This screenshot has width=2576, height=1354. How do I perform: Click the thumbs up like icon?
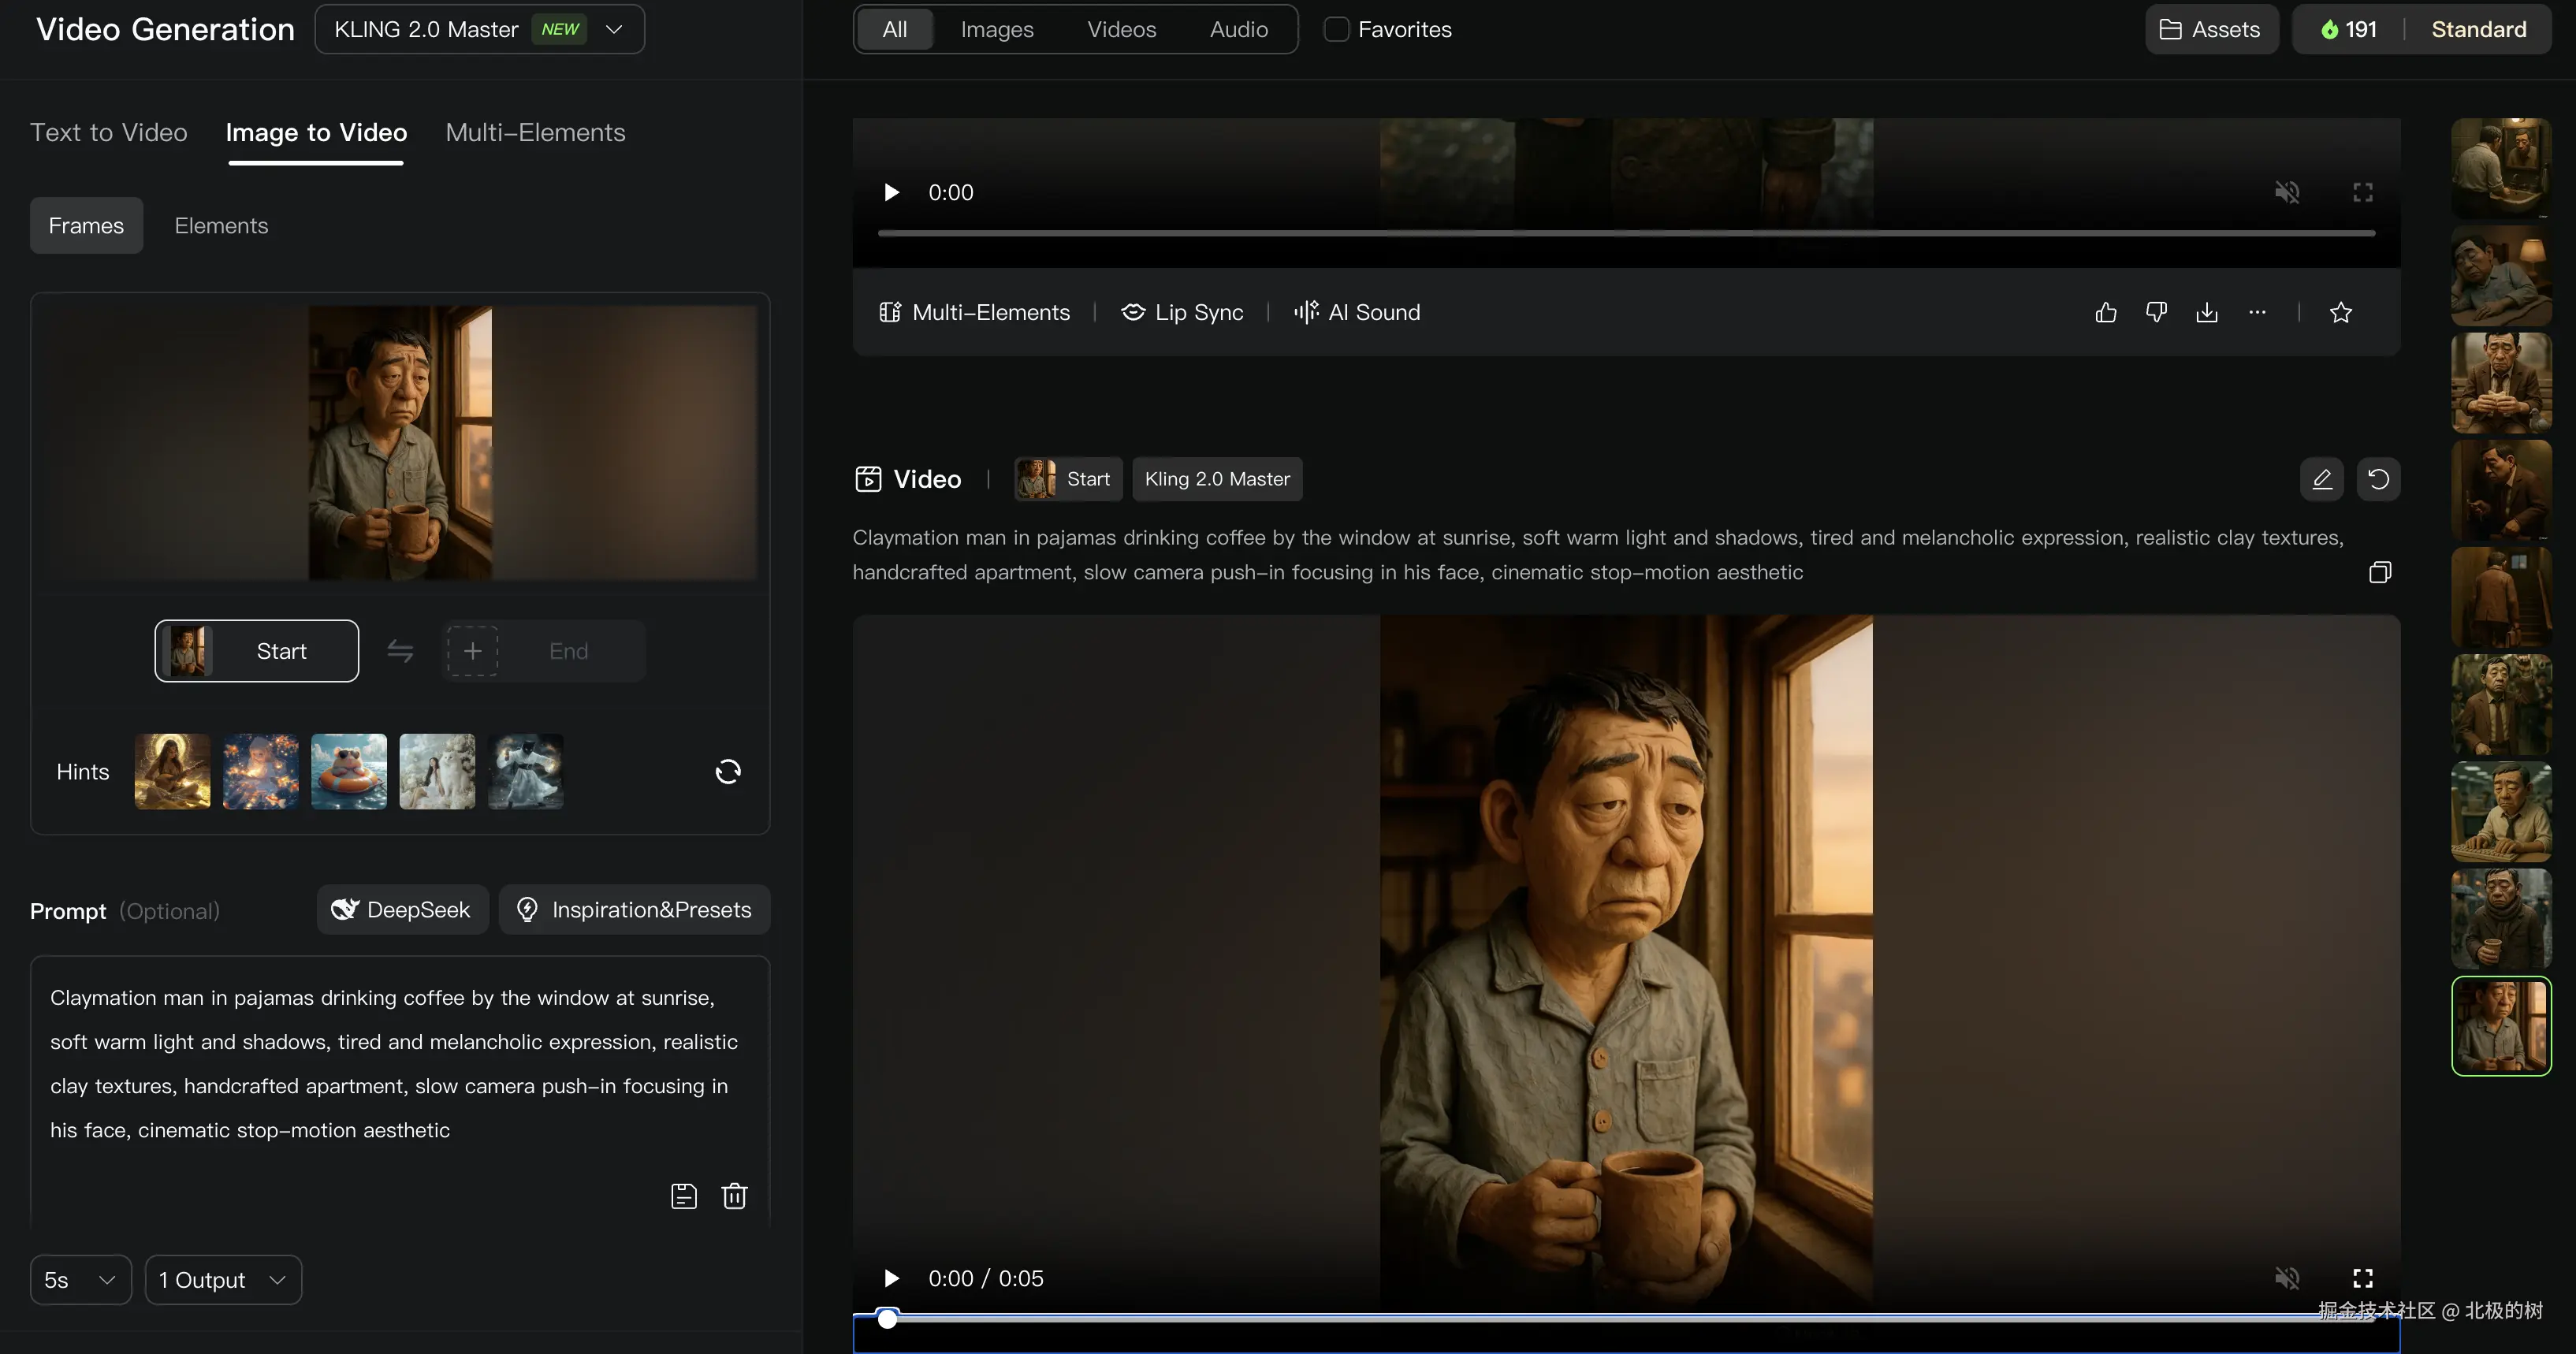tap(2106, 312)
